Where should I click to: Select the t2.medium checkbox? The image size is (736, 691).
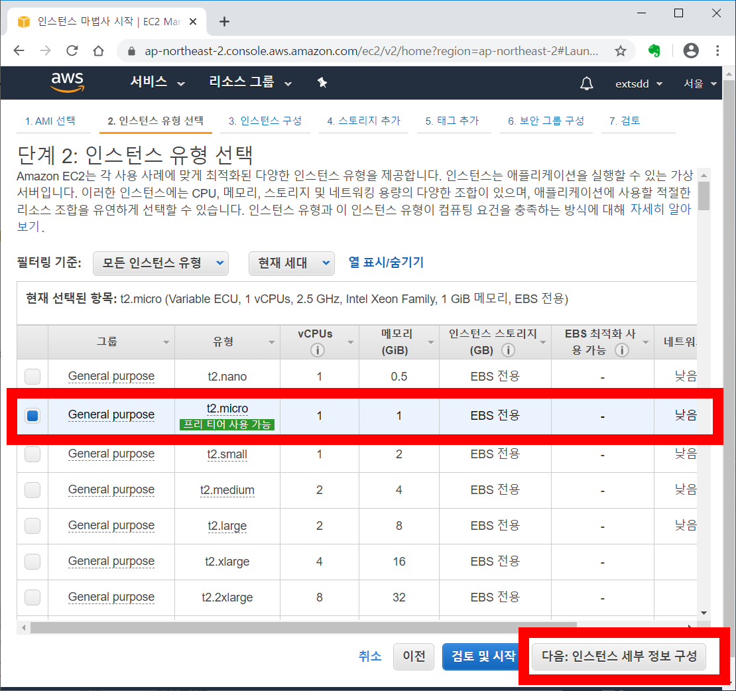pyautogui.click(x=32, y=489)
